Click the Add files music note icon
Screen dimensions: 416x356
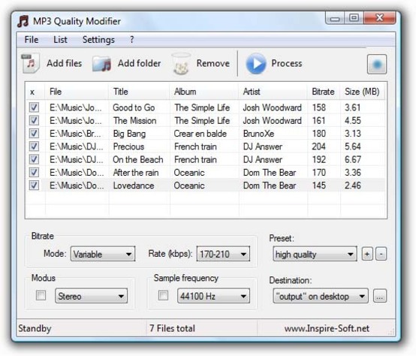point(30,63)
